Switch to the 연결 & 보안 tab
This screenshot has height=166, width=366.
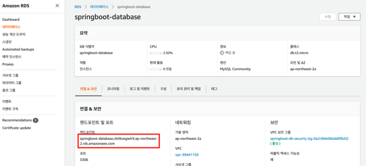click(88, 89)
